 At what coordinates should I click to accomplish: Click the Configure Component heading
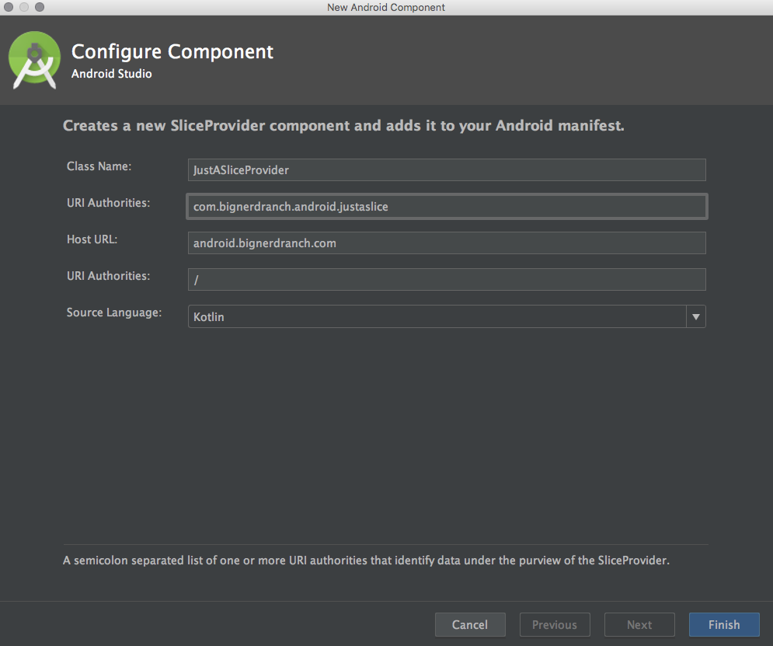coord(172,52)
